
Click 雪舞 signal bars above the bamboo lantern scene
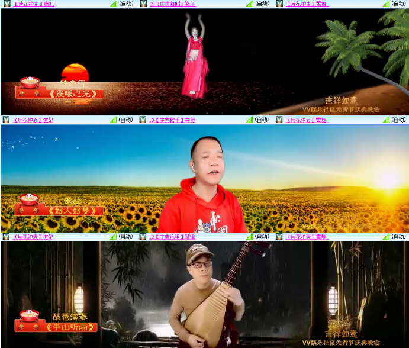click(386, 237)
